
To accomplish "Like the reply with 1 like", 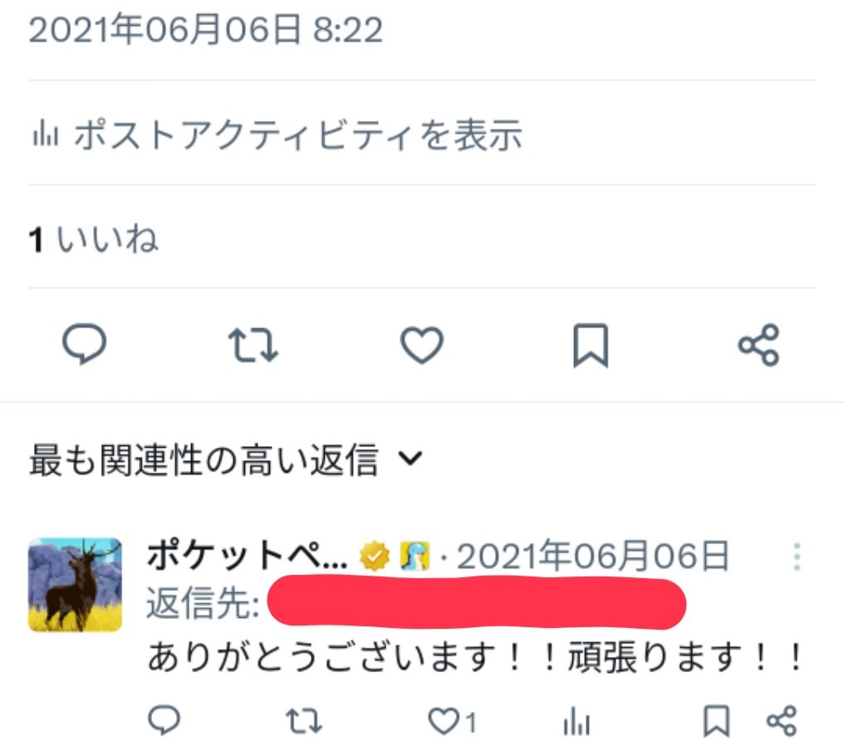I will click(451, 721).
